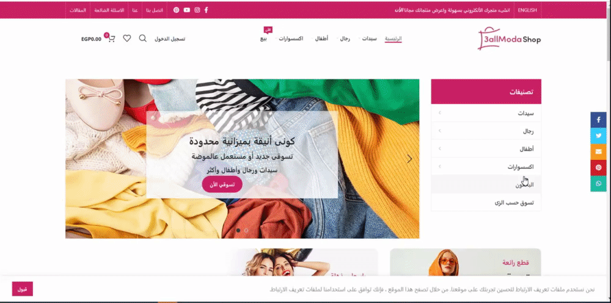Select the first carousel dot indicator
The height and width of the screenshot is (303, 611).
coord(238,230)
